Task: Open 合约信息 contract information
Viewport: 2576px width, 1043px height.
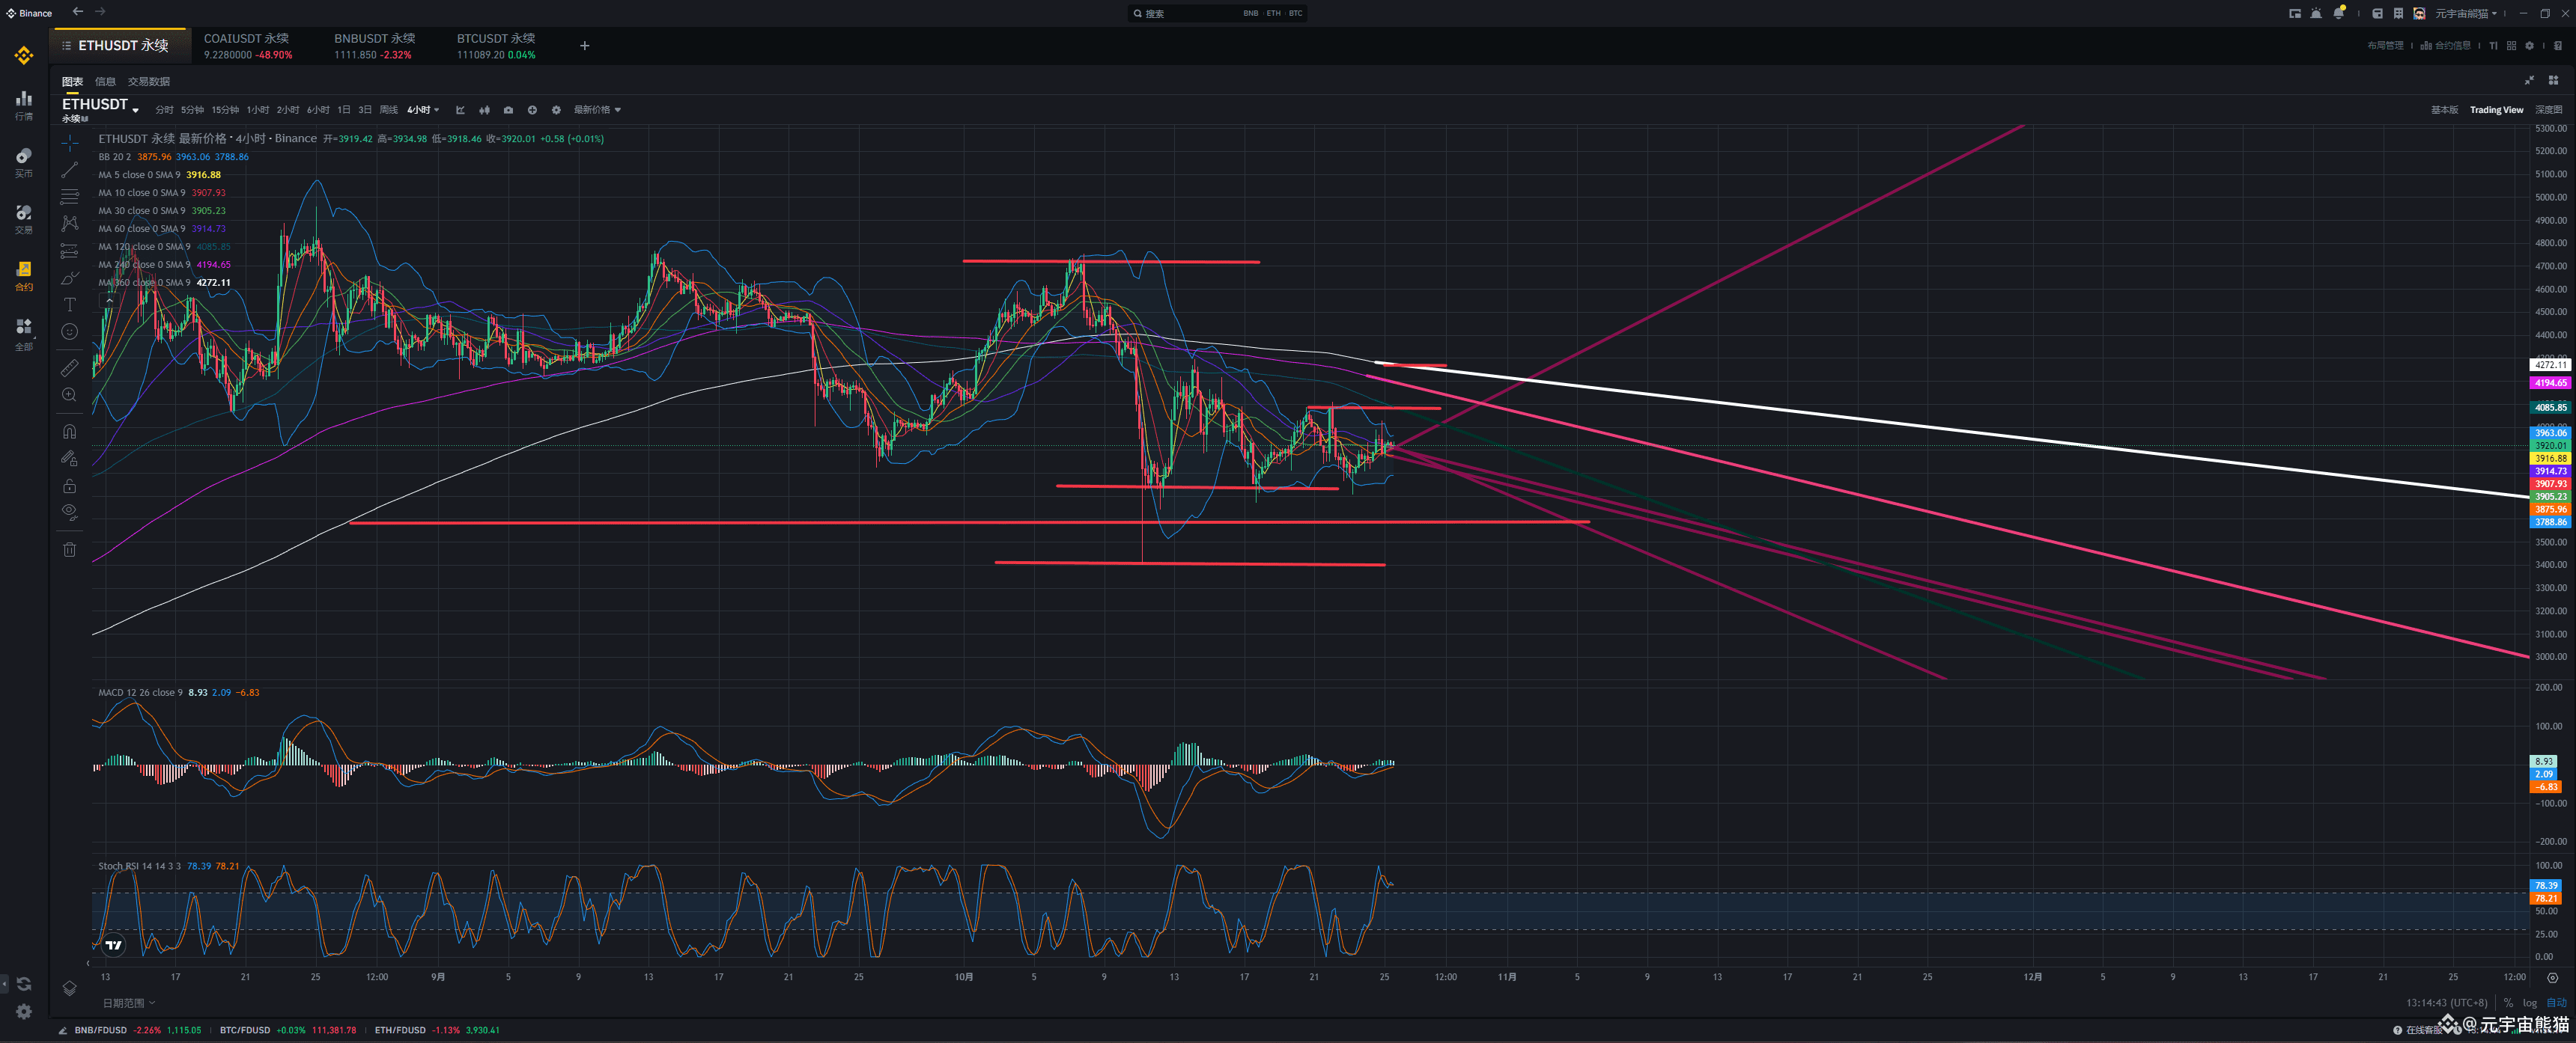Action: [2445, 46]
